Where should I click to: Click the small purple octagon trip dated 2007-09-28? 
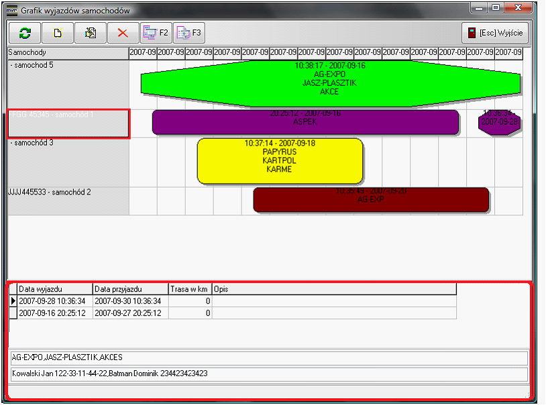tap(498, 123)
